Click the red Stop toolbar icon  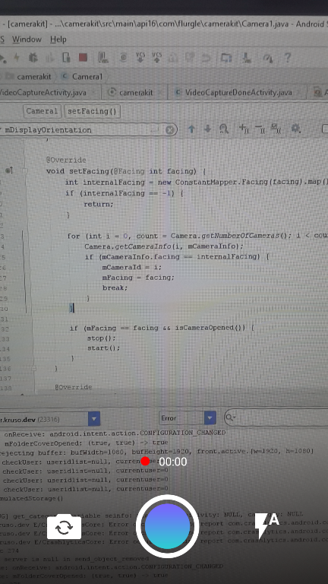[83, 57]
